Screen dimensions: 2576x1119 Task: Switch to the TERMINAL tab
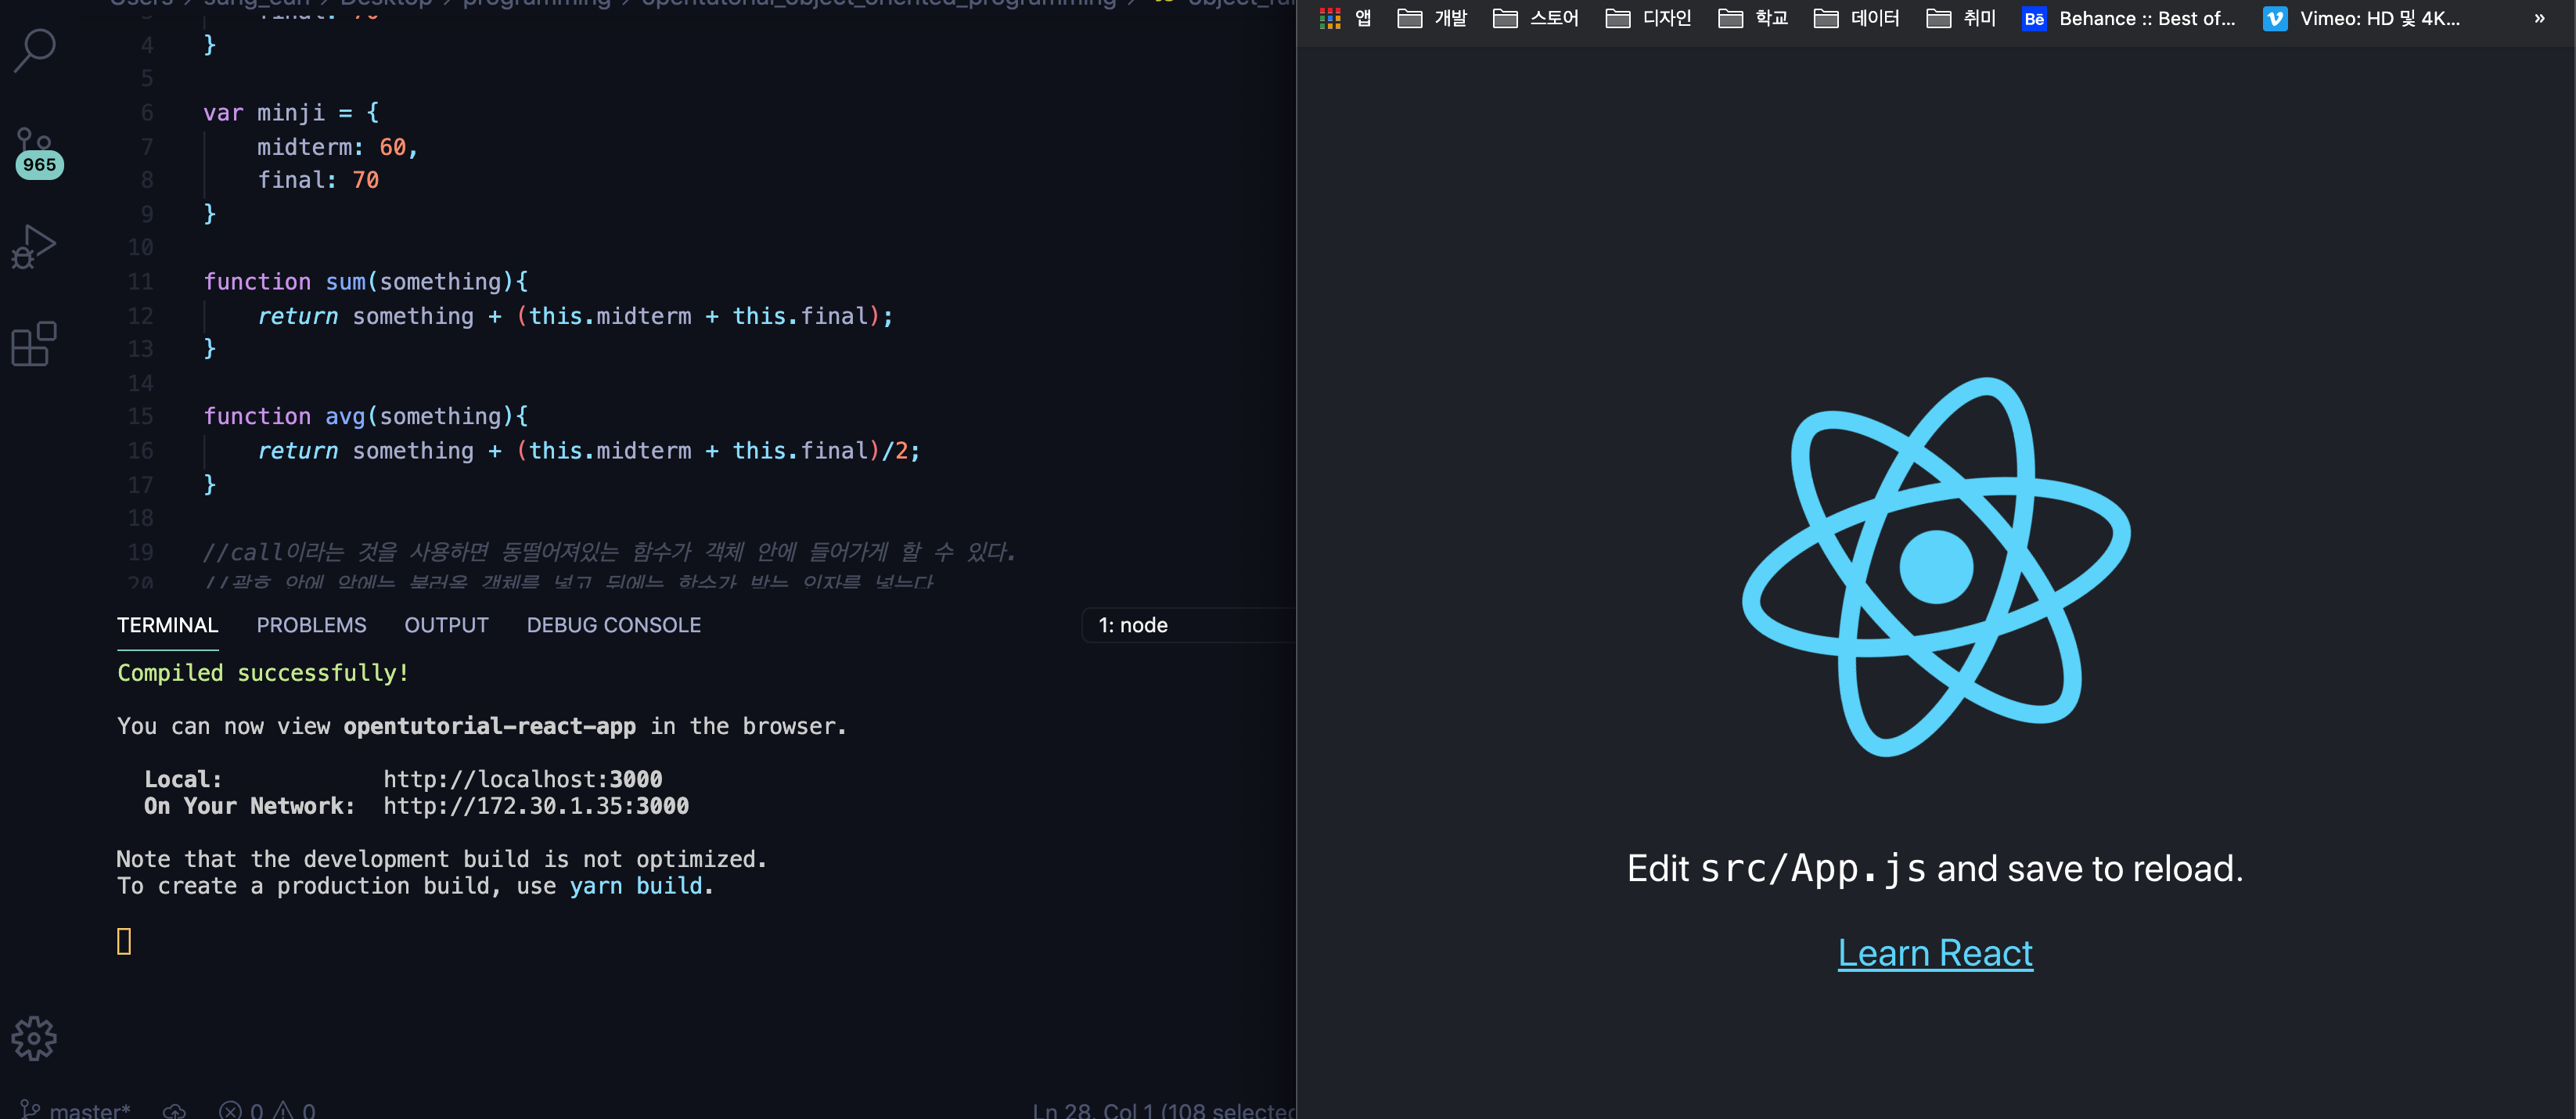[x=167, y=625]
